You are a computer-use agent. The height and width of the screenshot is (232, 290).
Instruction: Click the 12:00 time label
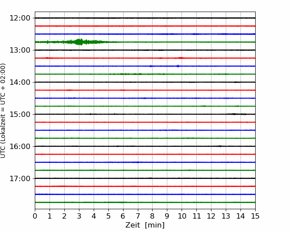20,18
